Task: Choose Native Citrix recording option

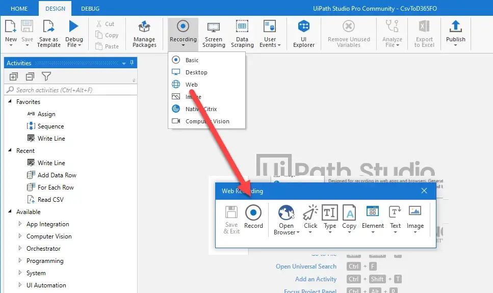Action: coord(206,109)
